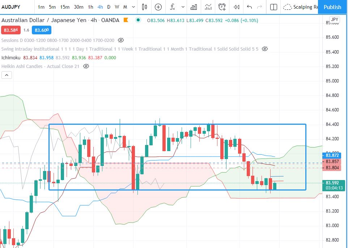Open the AUDJPY symbol search
This screenshot has width=348, height=248.
coord(10,7)
